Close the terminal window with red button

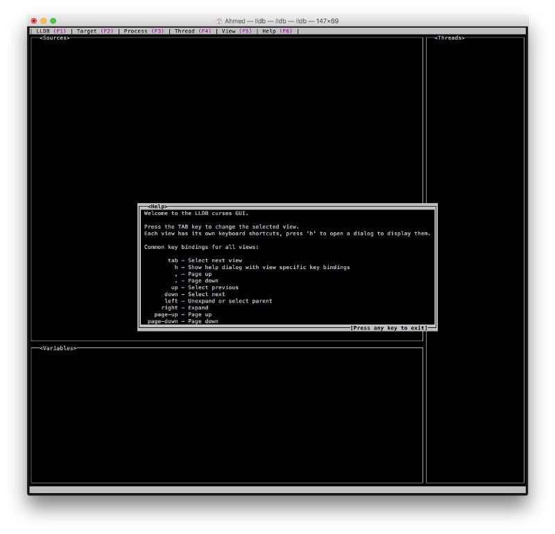click(34, 21)
